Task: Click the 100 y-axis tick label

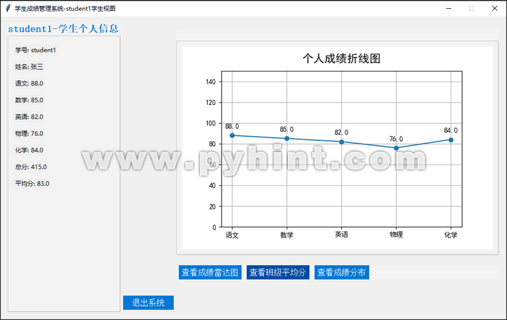Action: click(211, 123)
